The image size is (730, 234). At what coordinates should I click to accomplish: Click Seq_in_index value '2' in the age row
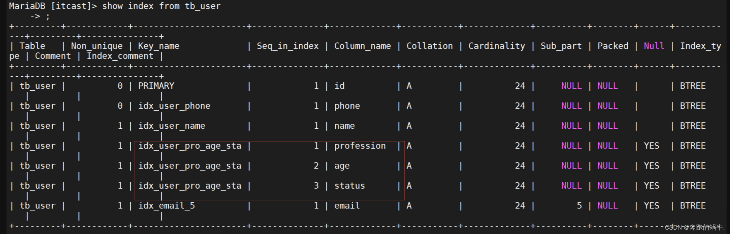316,166
